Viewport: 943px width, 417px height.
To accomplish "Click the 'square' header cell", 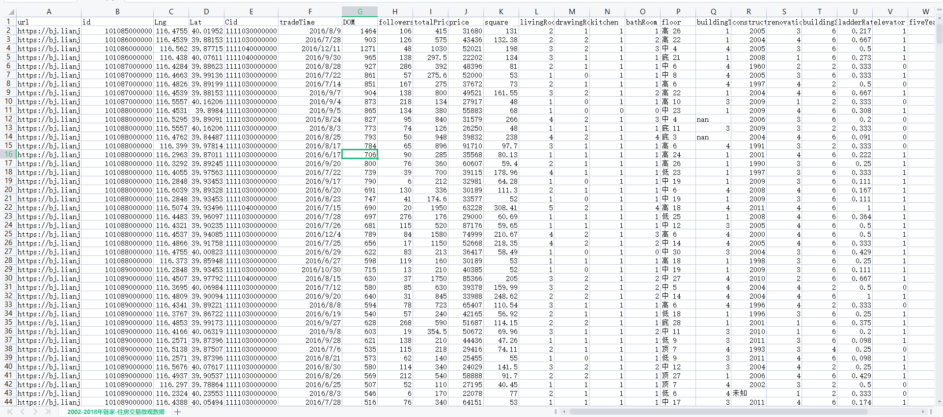I will point(501,22).
